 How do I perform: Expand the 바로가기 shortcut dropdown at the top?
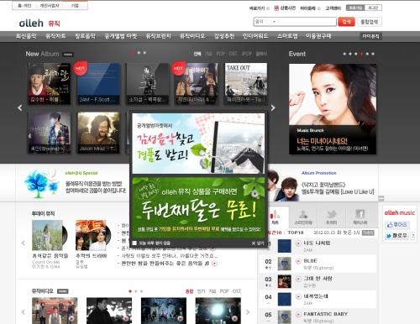coord(259,8)
